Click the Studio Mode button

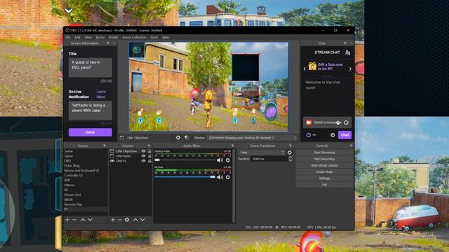(x=324, y=171)
